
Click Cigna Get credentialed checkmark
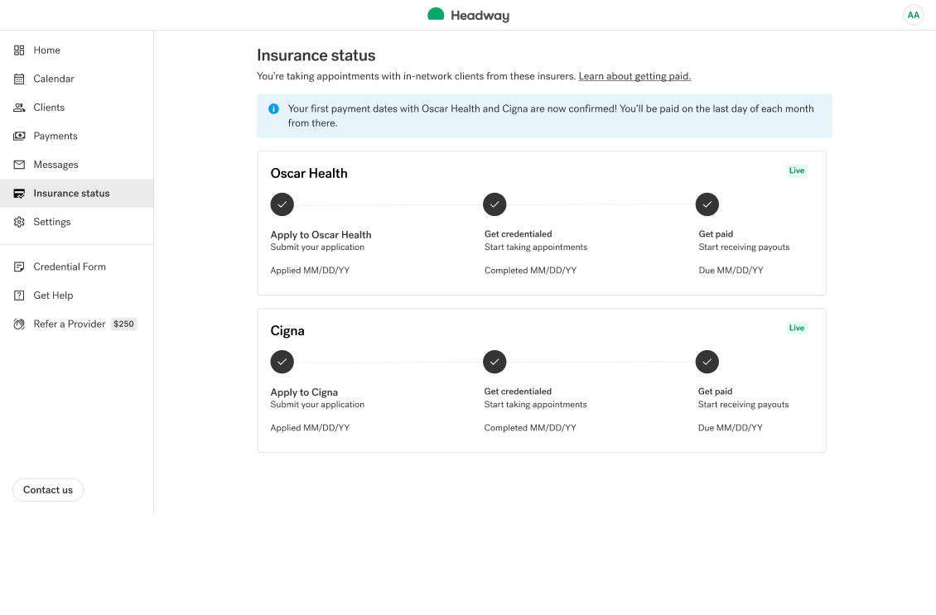click(x=495, y=362)
